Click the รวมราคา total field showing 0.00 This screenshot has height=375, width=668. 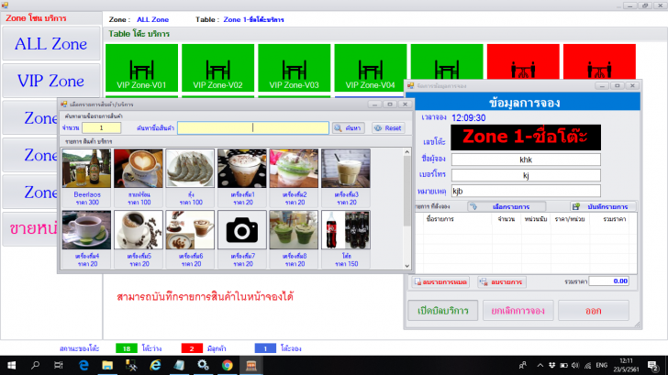point(608,281)
